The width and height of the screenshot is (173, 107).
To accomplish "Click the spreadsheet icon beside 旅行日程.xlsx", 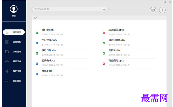I will [x=37, y=53].
